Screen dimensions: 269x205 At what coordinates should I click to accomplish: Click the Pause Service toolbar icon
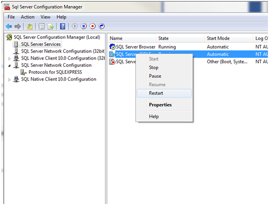click(84, 26)
